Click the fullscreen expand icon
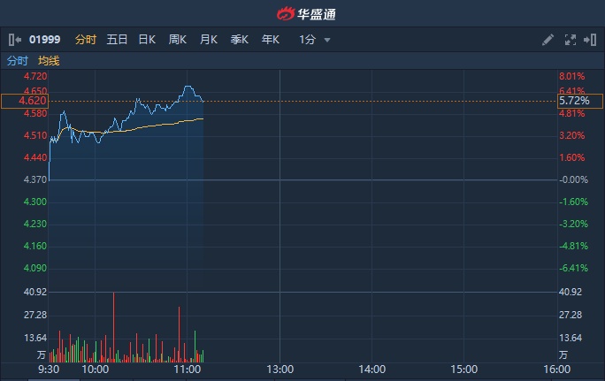The image size is (605, 381). pyautogui.click(x=570, y=40)
